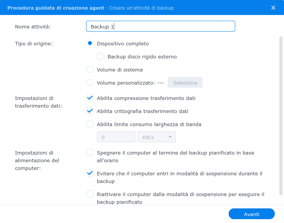
Task: Close the agent creation wizard dialog
Action: (273, 8)
